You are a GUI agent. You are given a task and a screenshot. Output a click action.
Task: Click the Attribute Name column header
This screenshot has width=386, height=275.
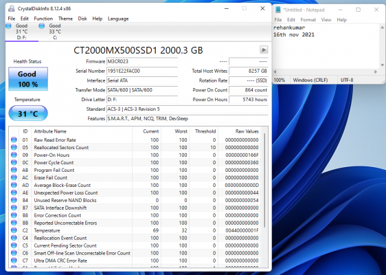(x=82, y=131)
